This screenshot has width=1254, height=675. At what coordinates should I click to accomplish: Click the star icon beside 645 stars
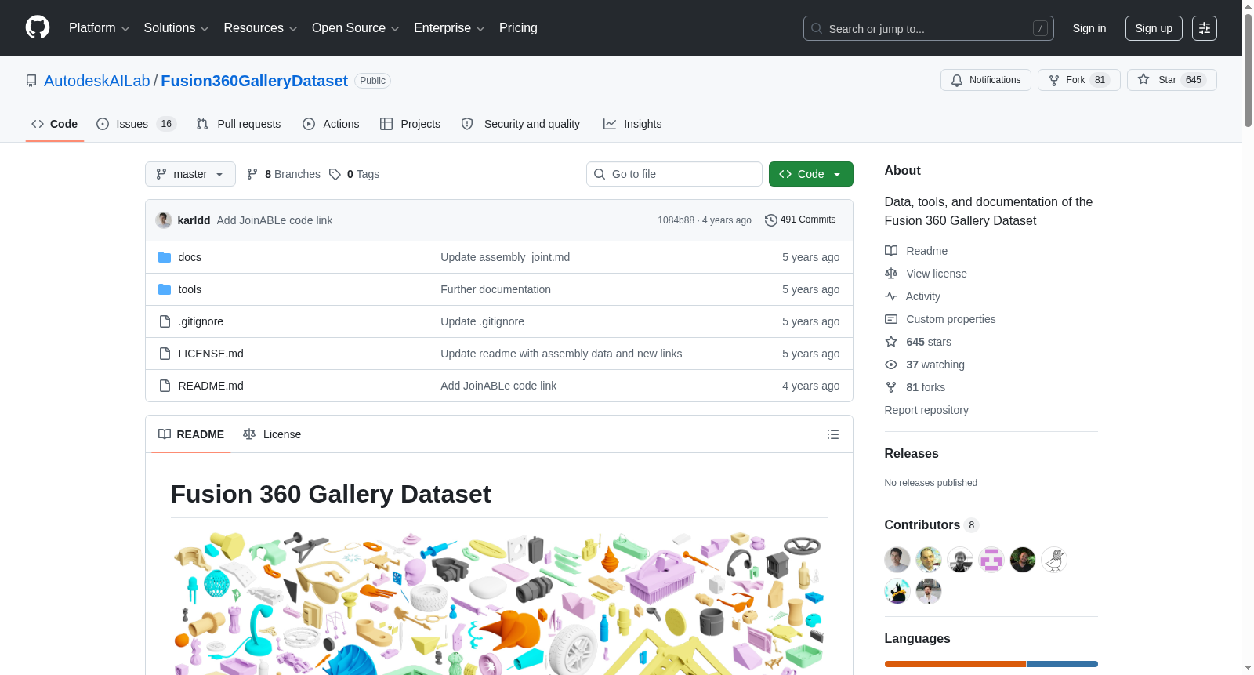[x=891, y=342]
